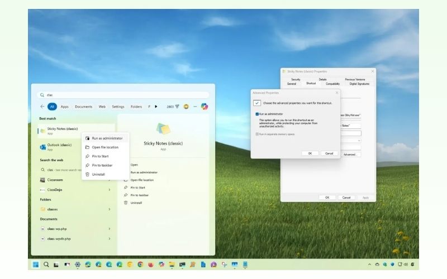Screen dimensions: 447x279
Task: Choose Uninstall in context menu
Action: pyautogui.click(x=106, y=174)
